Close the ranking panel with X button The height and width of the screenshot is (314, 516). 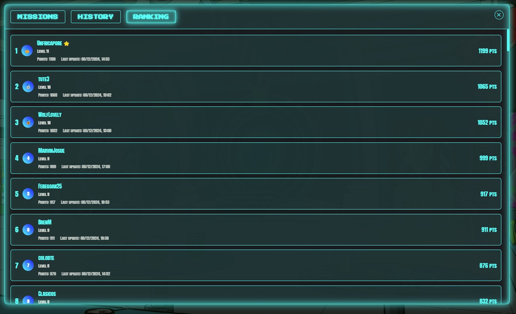click(x=499, y=15)
